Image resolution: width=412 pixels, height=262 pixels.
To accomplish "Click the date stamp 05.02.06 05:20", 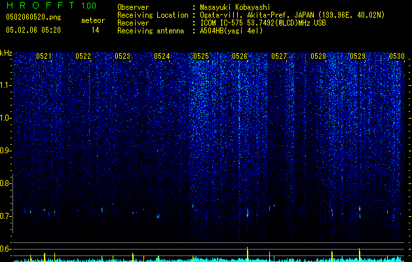I will tap(33, 30).
